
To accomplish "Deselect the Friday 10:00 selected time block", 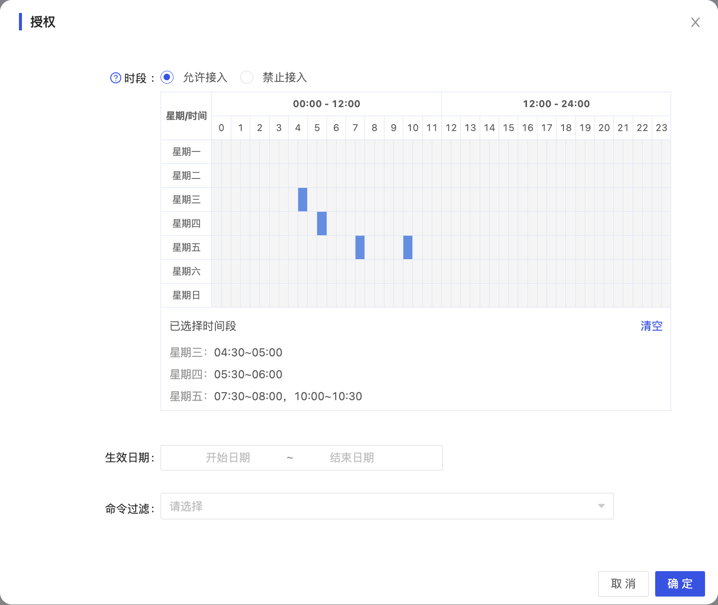I will 408,247.
